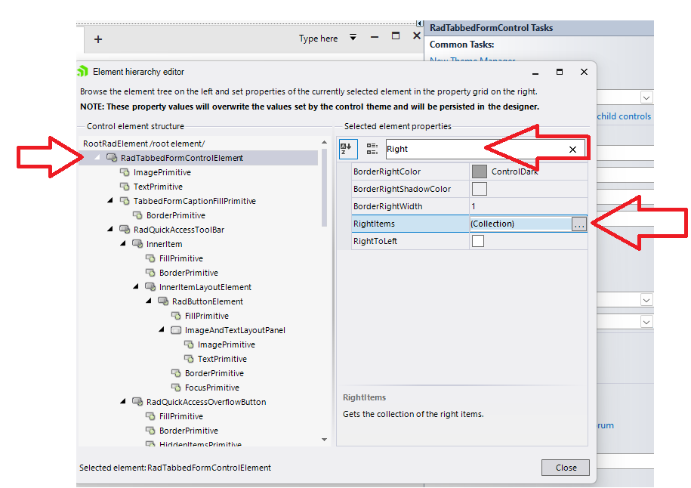Click the icon beside RadButtonElement

pos(163,301)
